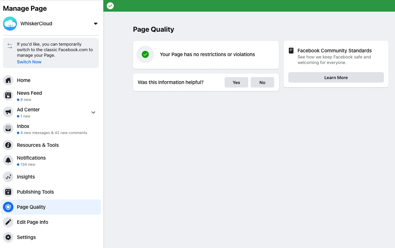Click the white checkmark in green banner

(x=110, y=6)
